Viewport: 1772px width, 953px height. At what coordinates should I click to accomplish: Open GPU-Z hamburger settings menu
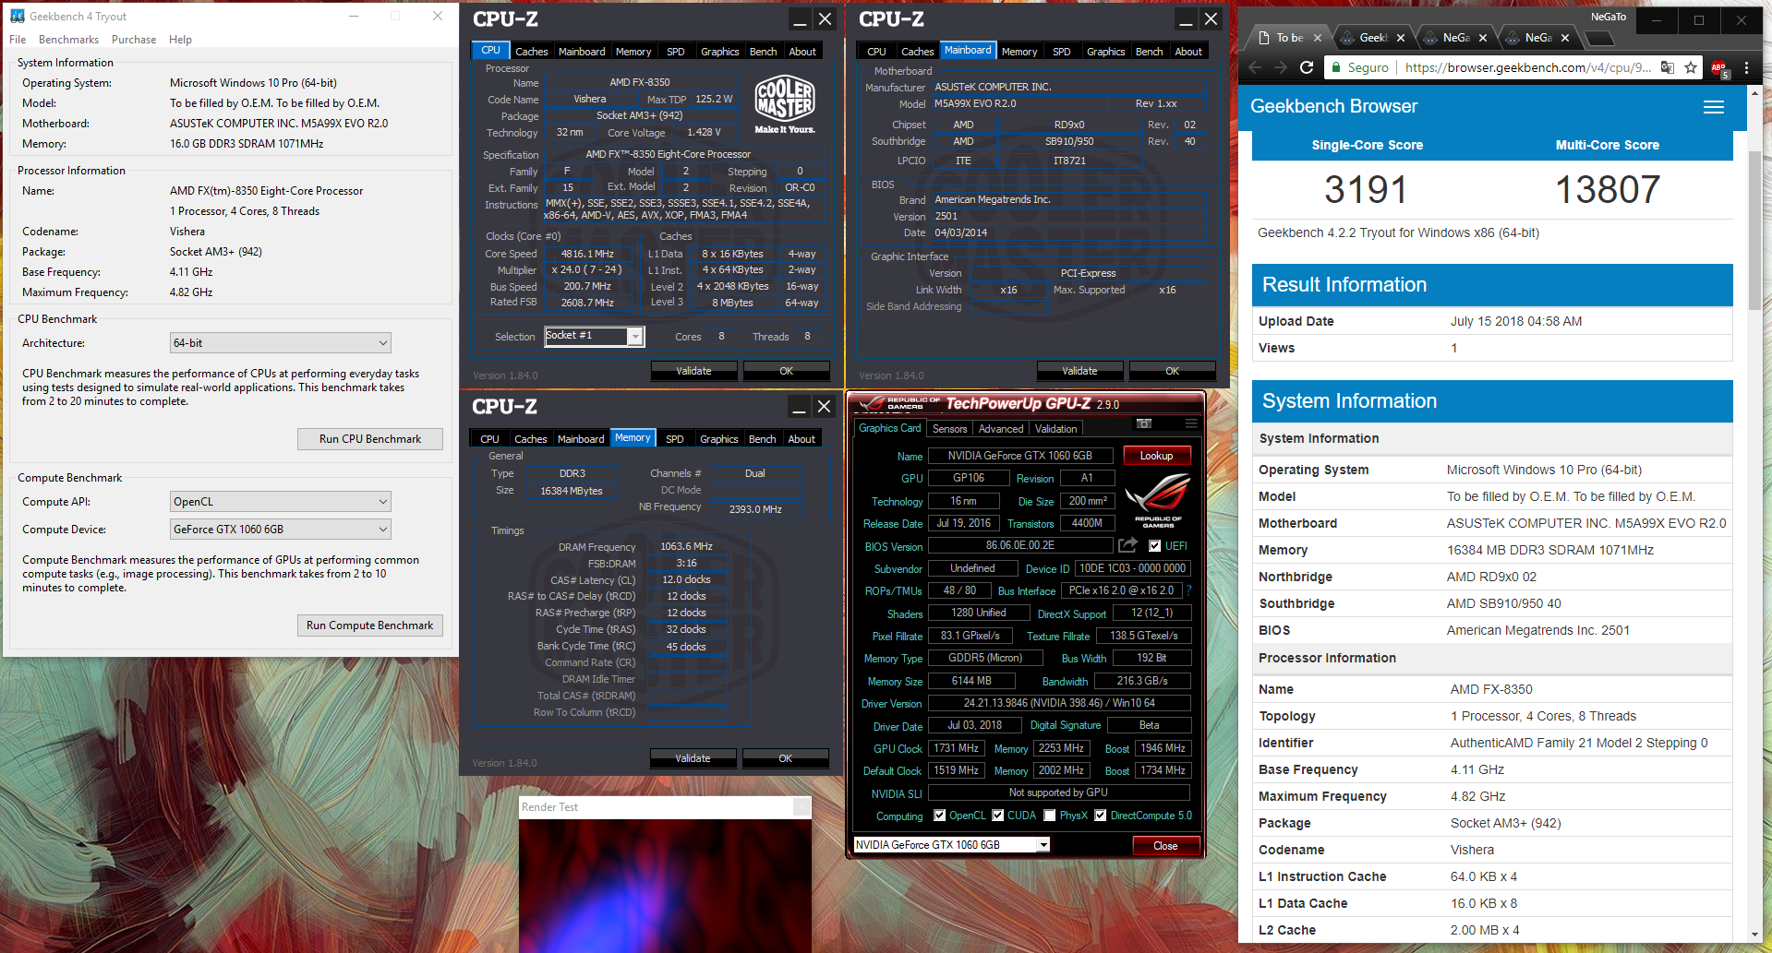1191,423
